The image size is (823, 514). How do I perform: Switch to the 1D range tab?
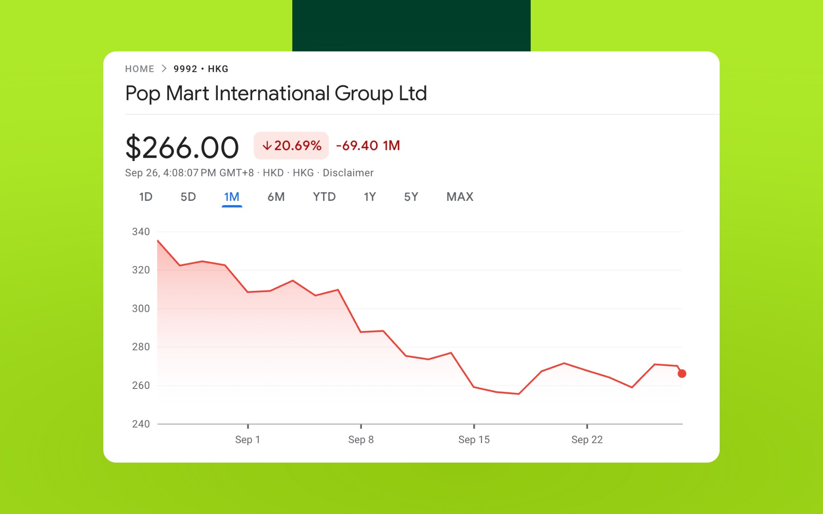pyautogui.click(x=146, y=197)
